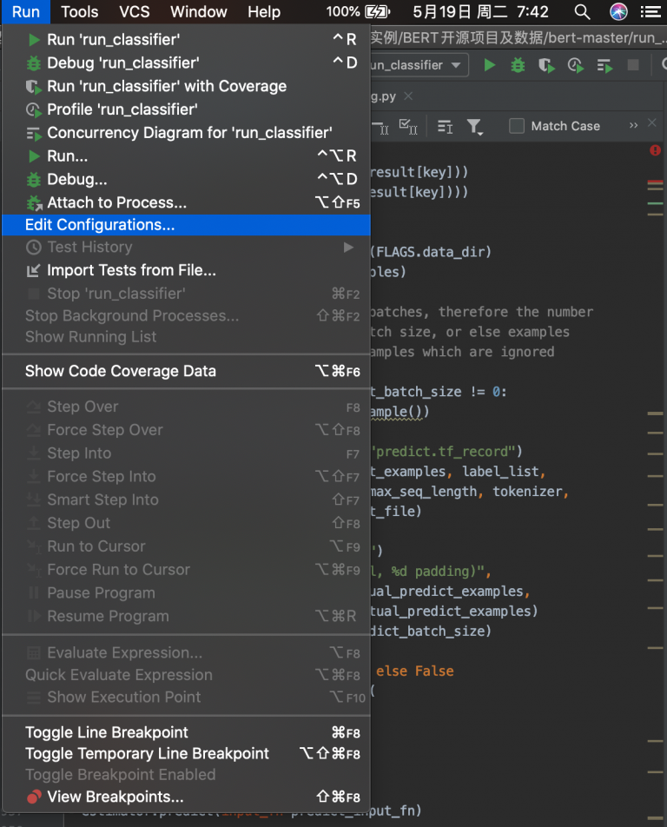Select Toggle Line Breakpoint
The height and width of the screenshot is (827, 667).
186,732
